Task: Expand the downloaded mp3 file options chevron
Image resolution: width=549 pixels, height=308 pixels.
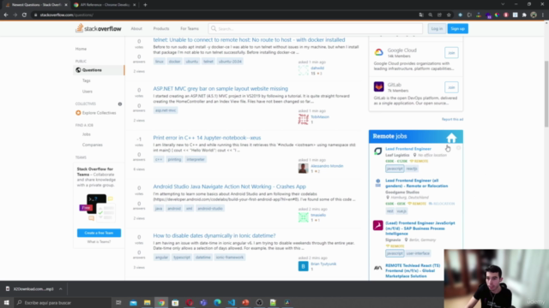Action: pyautogui.click(x=61, y=289)
